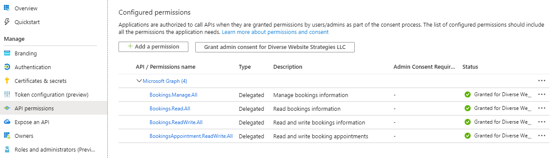The width and height of the screenshot is (556, 158).
Task: Click Delegated type in Bookings.Manage.All row
Action: pyautogui.click(x=252, y=95)
